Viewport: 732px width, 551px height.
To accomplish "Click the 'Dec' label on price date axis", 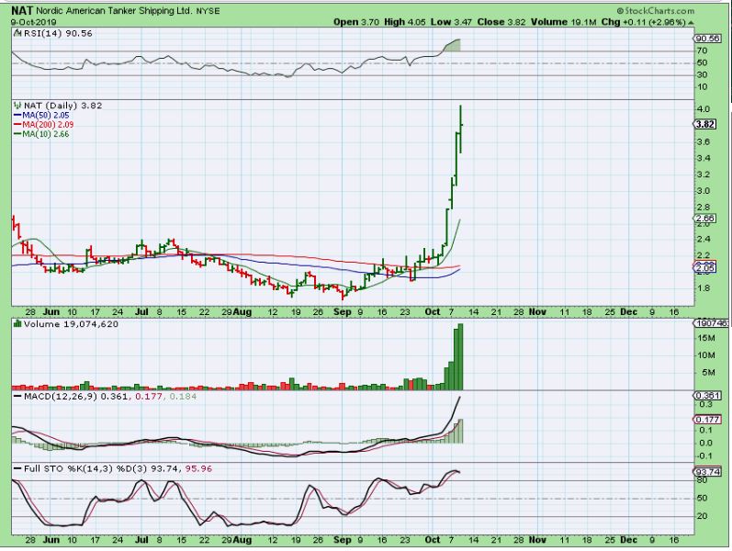I will click(628, 312).
